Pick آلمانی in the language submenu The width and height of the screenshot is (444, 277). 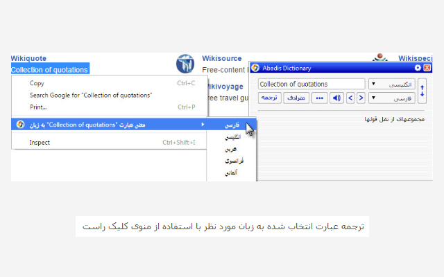pos(232,172)
